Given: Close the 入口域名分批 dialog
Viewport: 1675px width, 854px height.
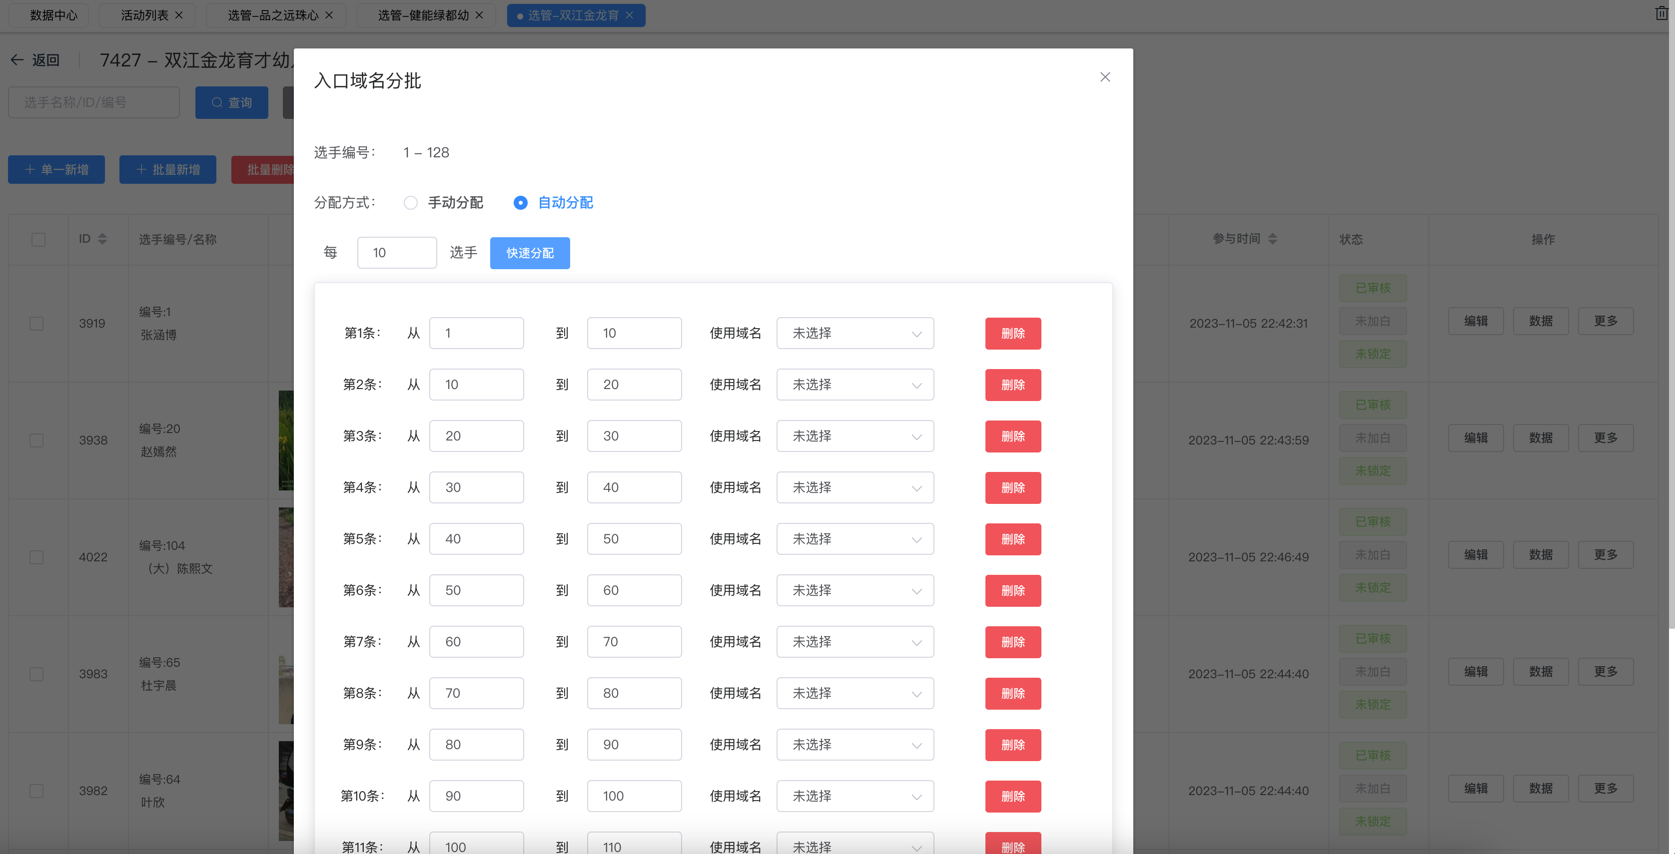Looking at the screenshot, I should click(x=1105, y=77).
